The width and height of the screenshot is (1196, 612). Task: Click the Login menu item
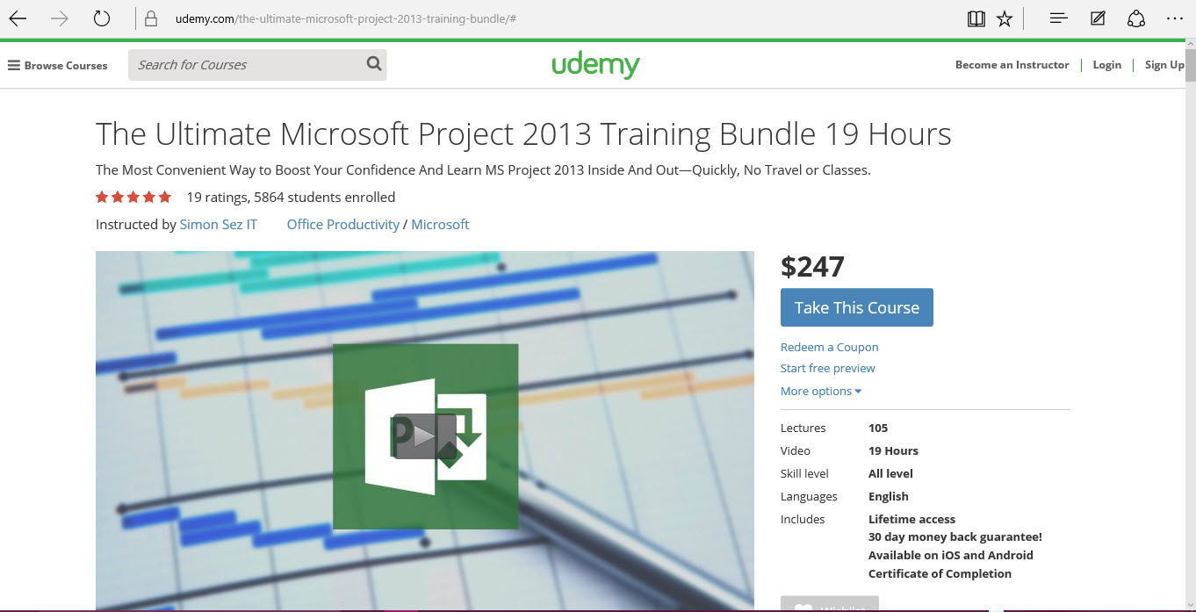pos(1106,64)
